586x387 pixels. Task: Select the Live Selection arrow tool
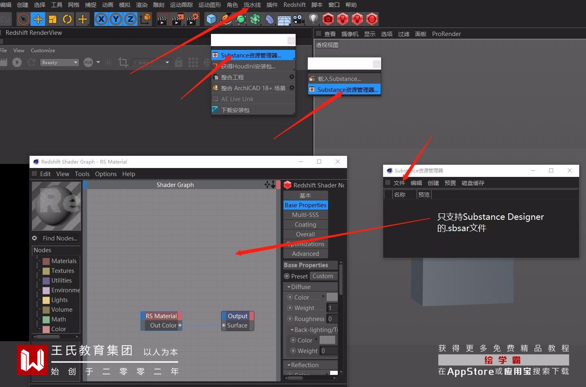23,19
